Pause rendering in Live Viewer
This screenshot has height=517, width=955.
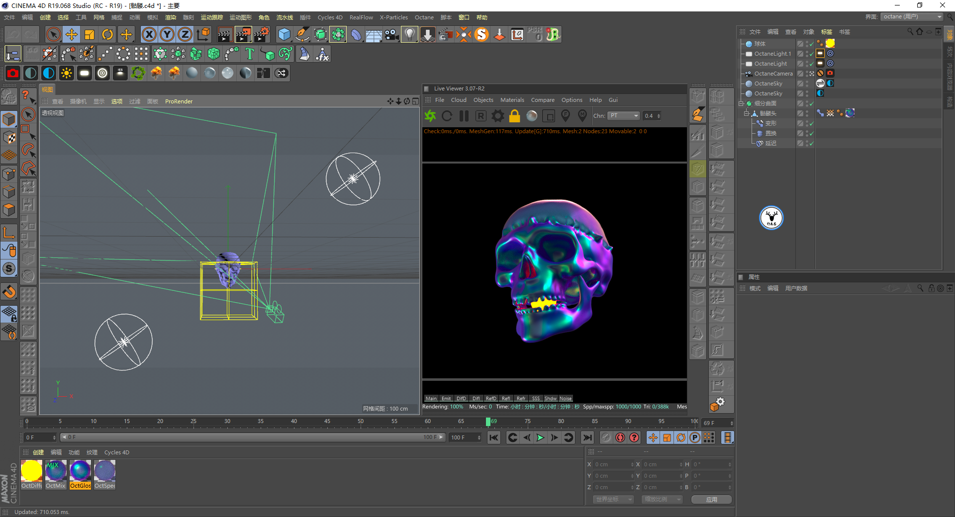click(x=464, y=116)
